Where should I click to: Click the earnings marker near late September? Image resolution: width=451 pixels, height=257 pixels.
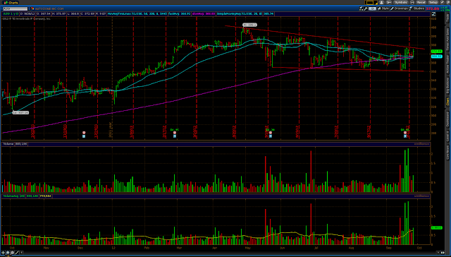(405, 134)
